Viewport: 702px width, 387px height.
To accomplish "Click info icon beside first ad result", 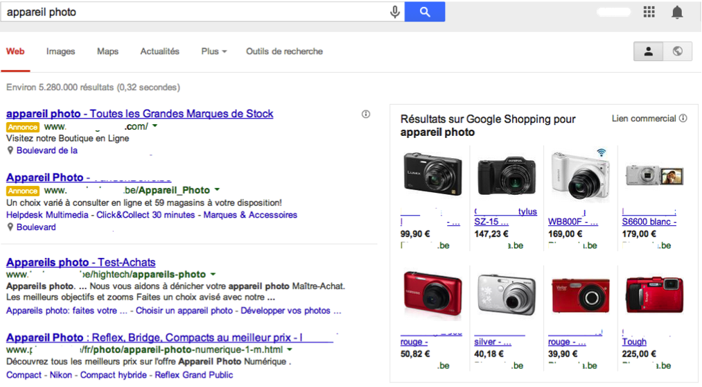I will tap(366, 114).
